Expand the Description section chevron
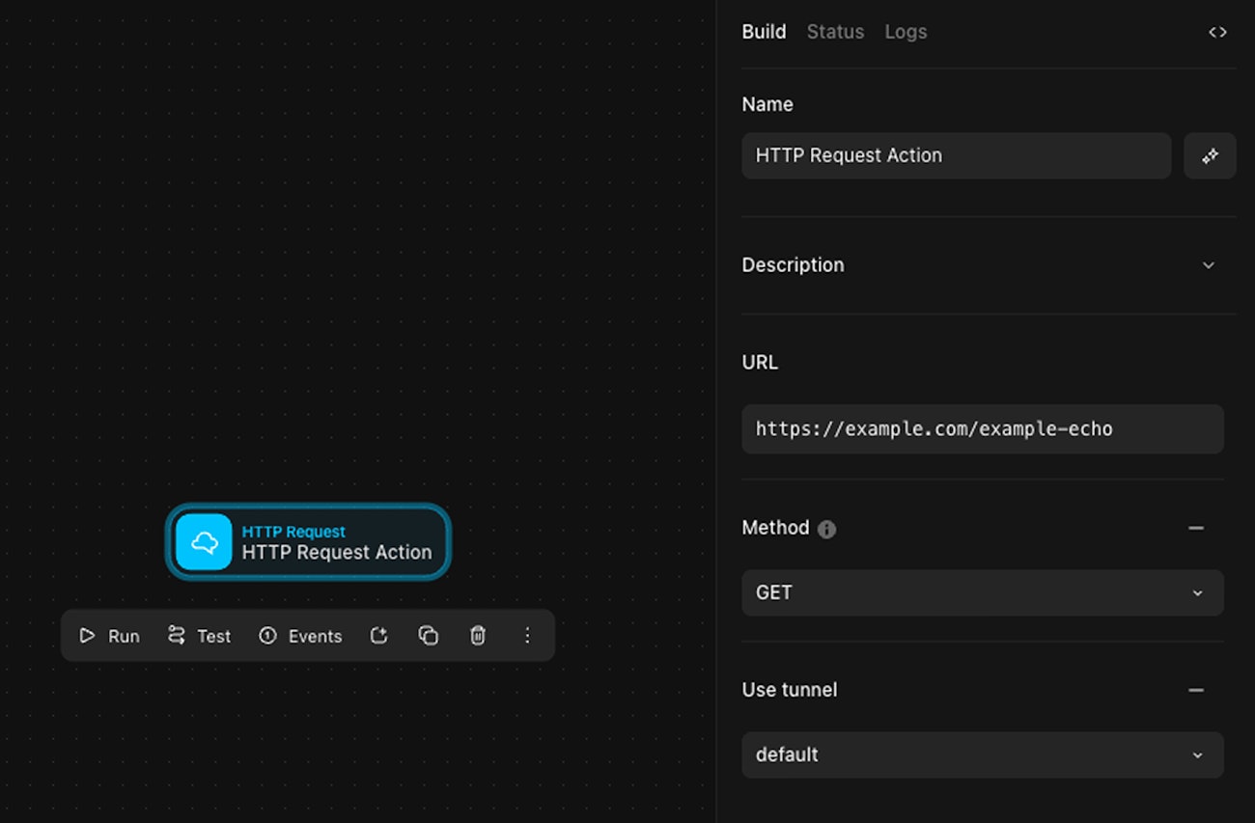The height and width of the screenshot is (823, 1255). click(x=1208, y=265)
